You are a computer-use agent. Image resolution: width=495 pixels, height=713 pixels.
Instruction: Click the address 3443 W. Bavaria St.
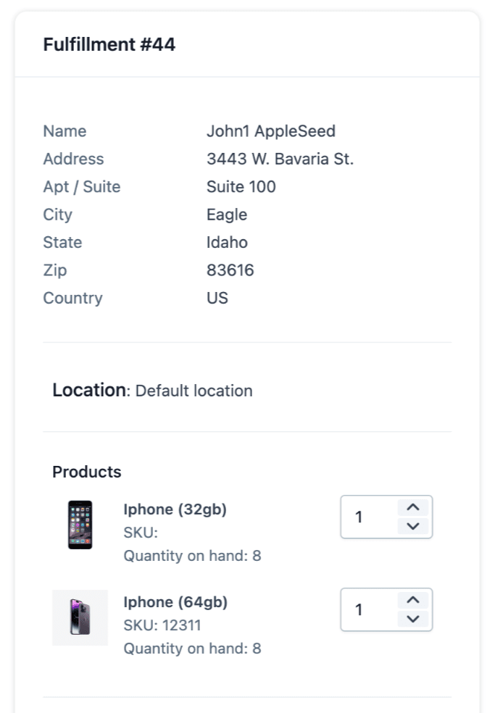(x=280, y=159)
